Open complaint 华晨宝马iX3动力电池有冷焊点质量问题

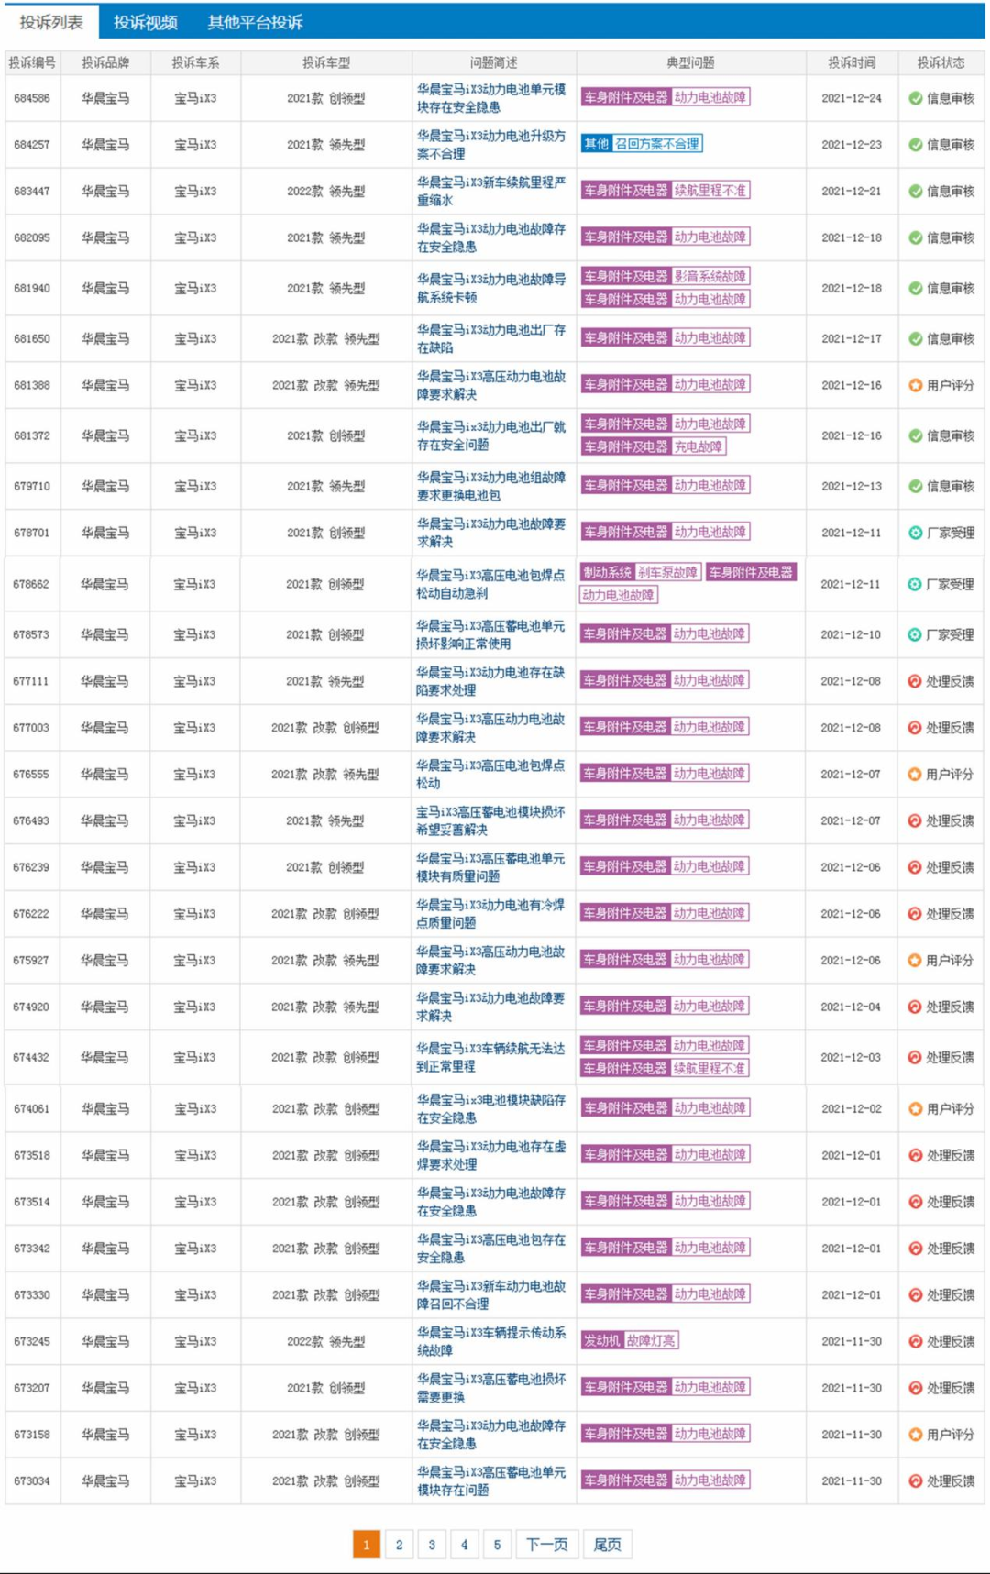pos(490,914)
